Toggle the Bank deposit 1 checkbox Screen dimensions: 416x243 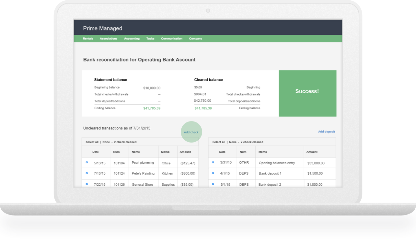pyautogui.click(x=213, y=173)
